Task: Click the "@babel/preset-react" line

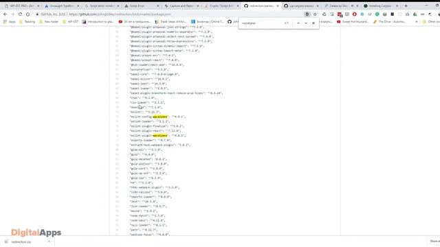Action: pyautogui.click(x=154, y=60)
